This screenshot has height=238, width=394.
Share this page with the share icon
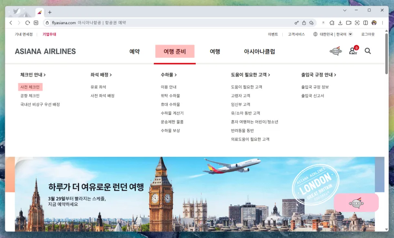point(304,22)
